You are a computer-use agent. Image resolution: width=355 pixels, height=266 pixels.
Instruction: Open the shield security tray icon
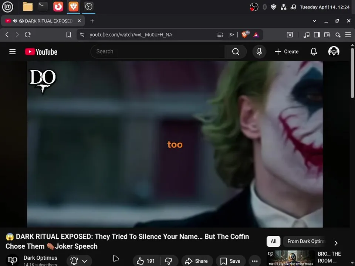coord(274,7)
